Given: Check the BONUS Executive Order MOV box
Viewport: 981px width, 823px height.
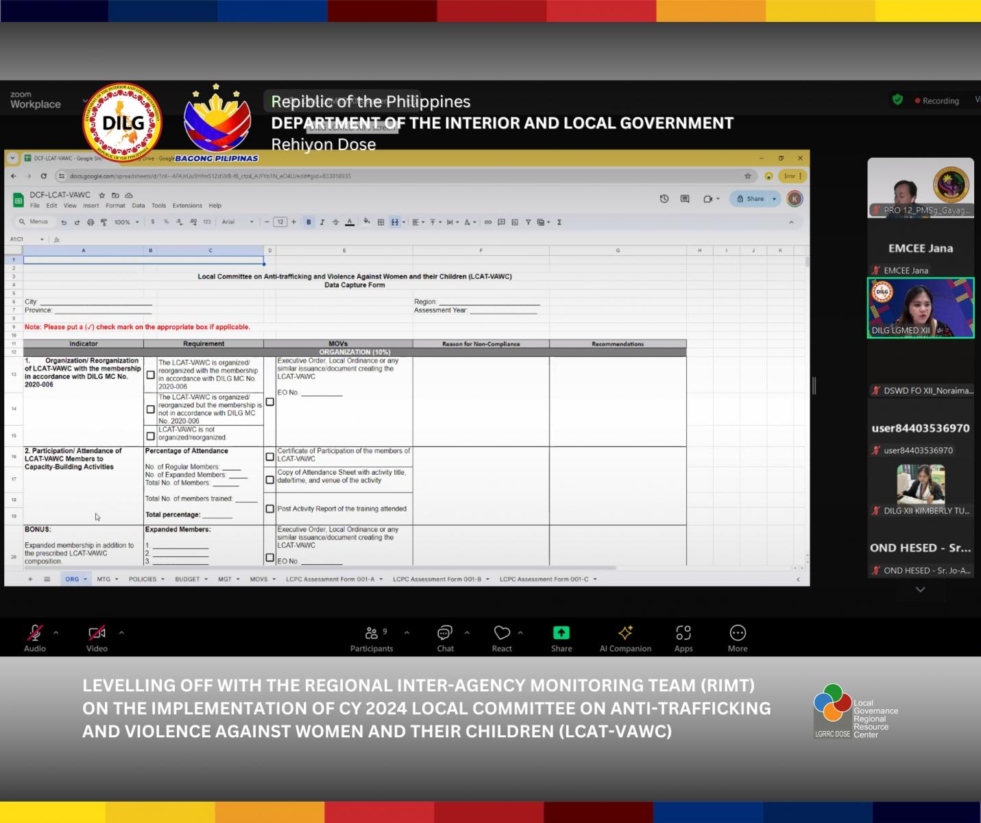Looking at the screenshot, I should [x=270, y=558].
